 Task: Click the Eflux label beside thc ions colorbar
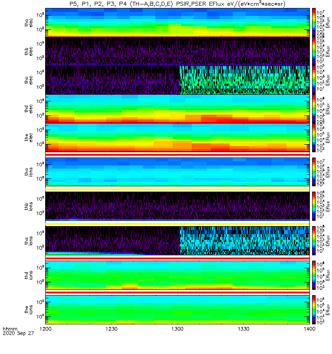pos(328,241)
